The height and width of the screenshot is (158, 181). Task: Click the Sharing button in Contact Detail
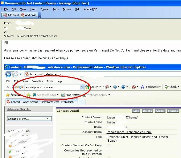[x=173, y=111]
